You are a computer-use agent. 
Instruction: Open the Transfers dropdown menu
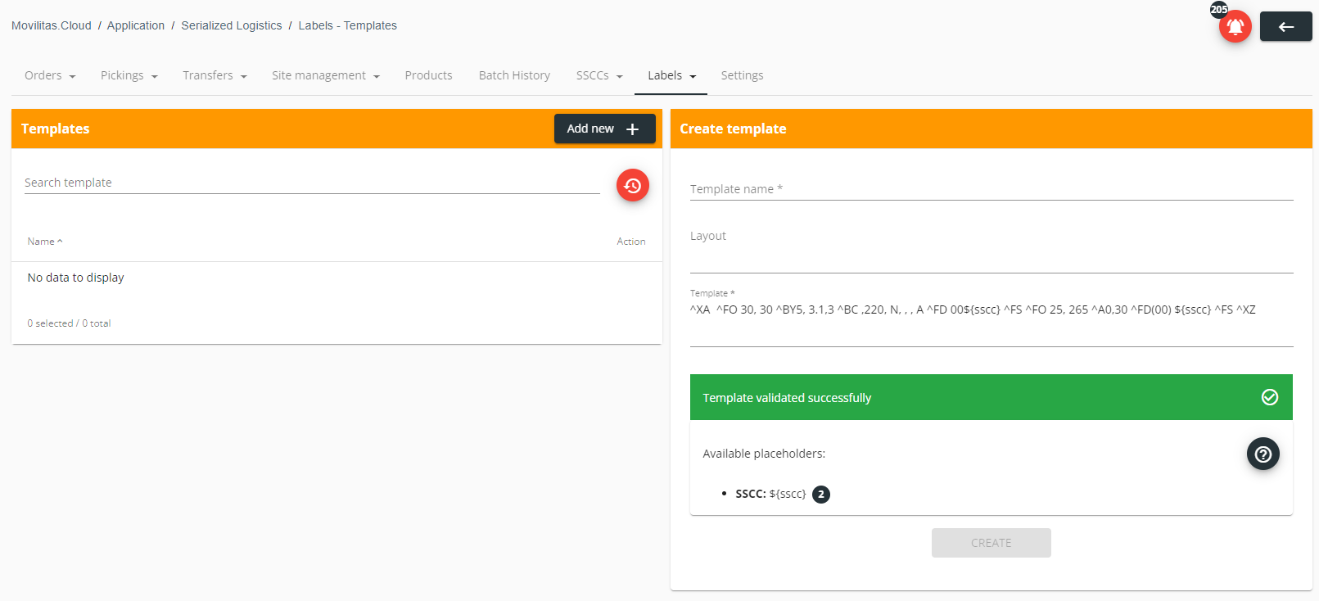[x=215, y=75]
